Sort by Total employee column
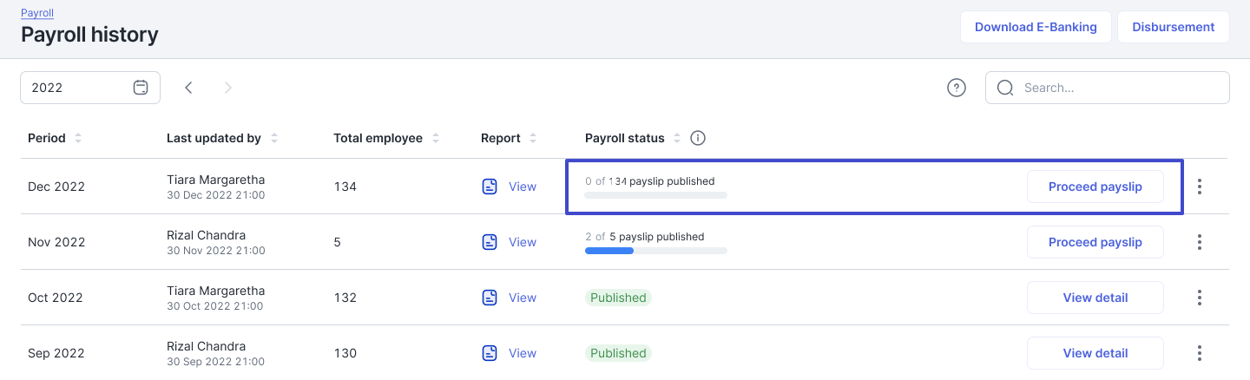 [436, 138]
